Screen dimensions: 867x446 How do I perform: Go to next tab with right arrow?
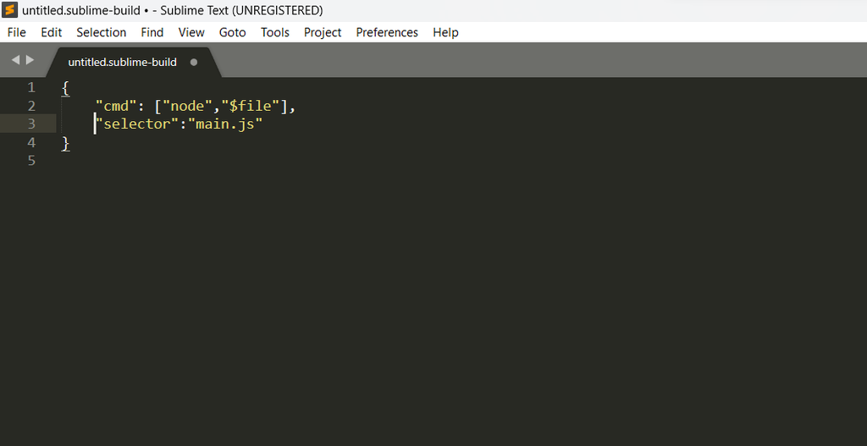[x=30, y=60]
